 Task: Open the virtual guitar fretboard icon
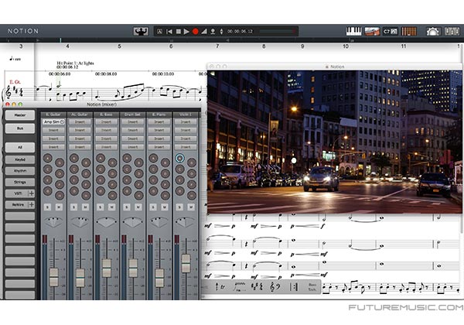click(x=372, y=31)
